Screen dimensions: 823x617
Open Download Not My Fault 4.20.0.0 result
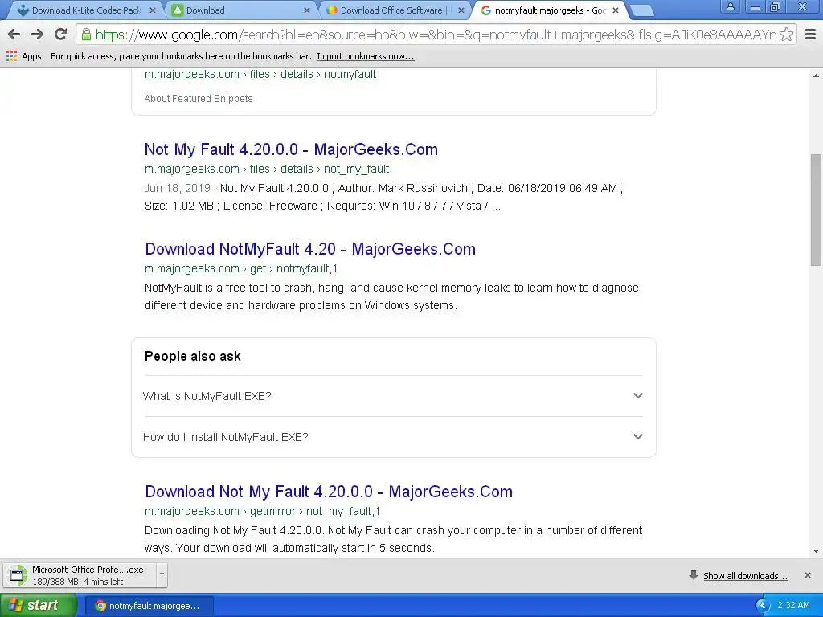coord(329,492)
